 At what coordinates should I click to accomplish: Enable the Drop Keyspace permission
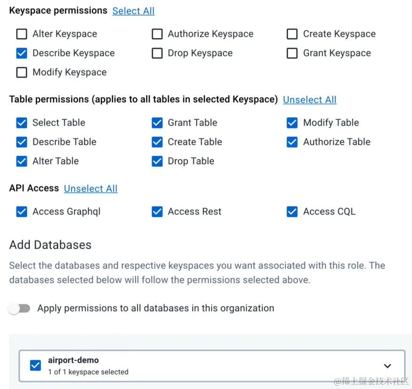(157, 53)
